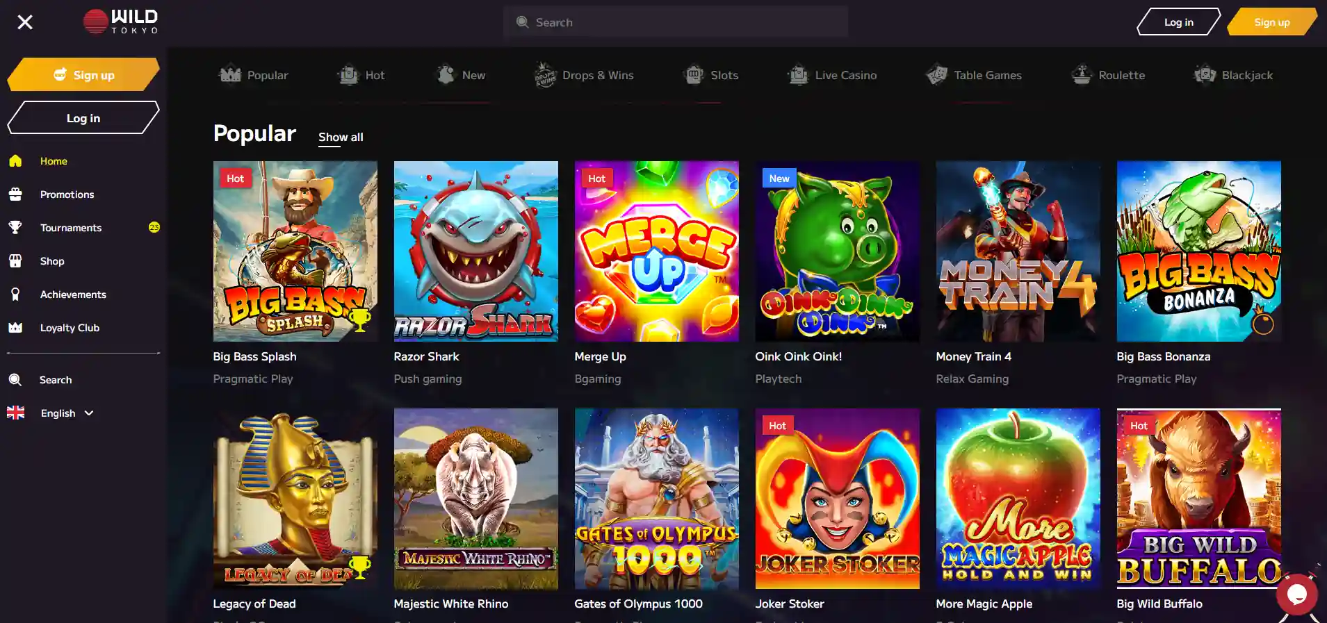Click the yellow Tournaments count badge
The height and width of the screenshot is (623, 1327).
pos(154,227)
